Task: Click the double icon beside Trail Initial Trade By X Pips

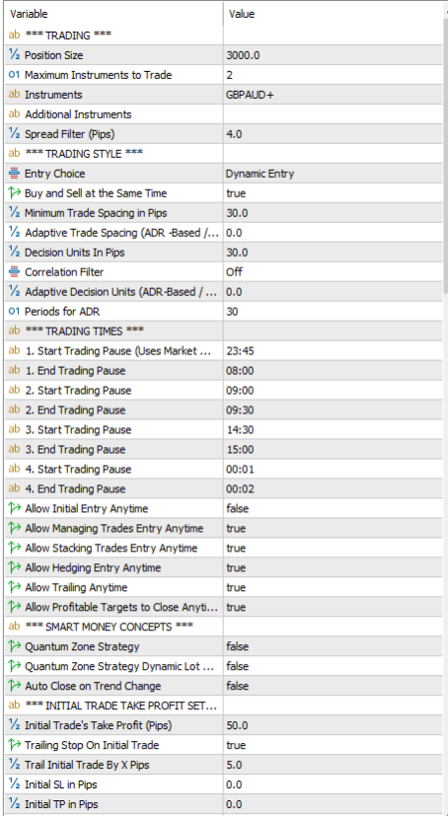Action: [14, 765]
